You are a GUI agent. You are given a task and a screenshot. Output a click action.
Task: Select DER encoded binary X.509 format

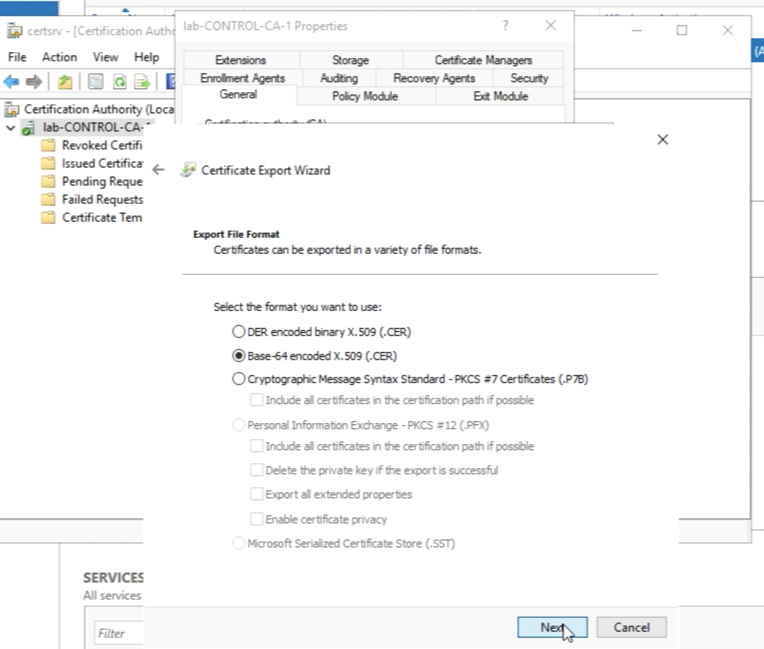pyautogui.click(x=238, y=332)
